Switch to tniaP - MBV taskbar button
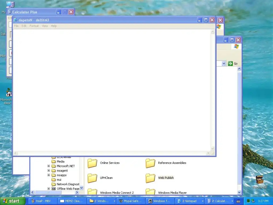The image size is (273, 205). (43, 201)
